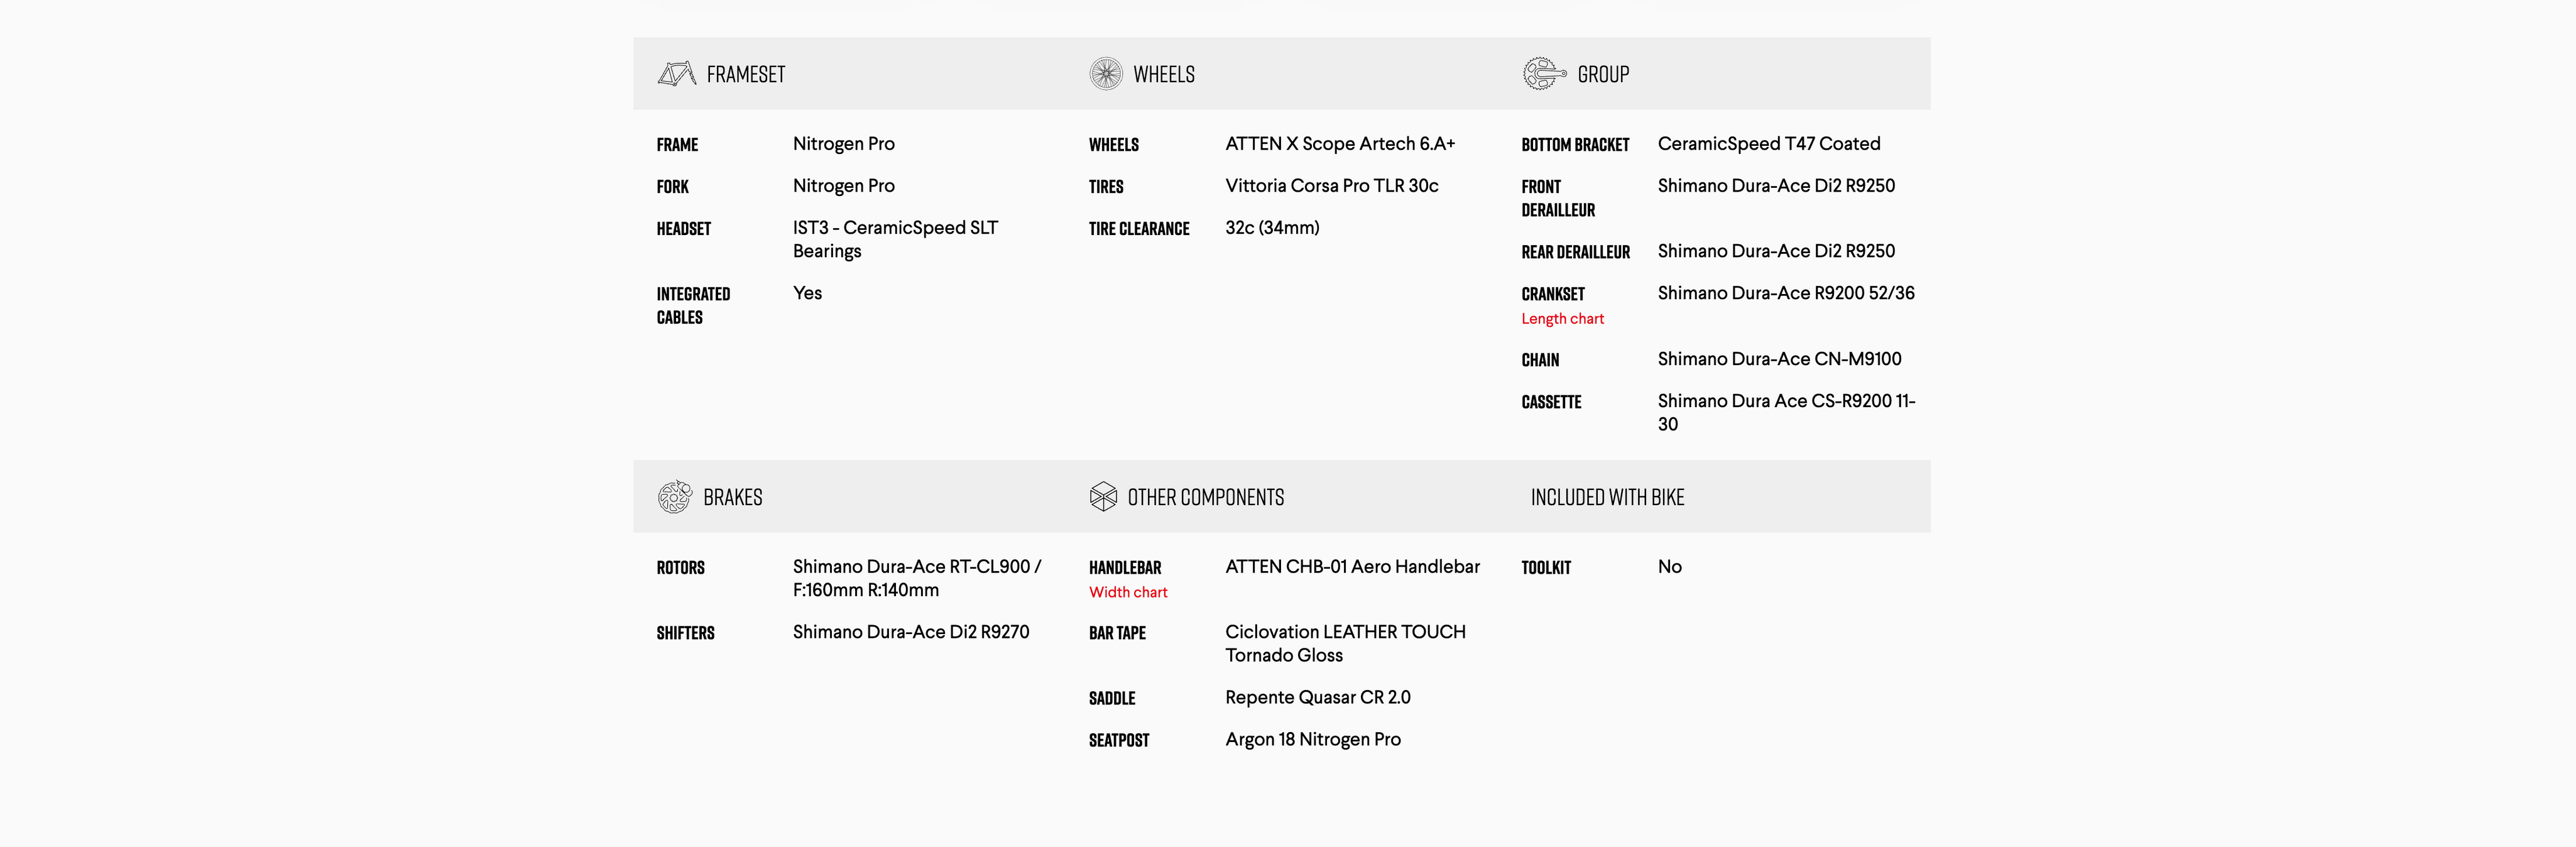Open the crankset Length chart link
This screenshot has width=2576, height=847.
[1562, 319]
